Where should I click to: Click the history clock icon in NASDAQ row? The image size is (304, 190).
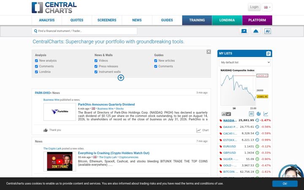coord(257,120)
